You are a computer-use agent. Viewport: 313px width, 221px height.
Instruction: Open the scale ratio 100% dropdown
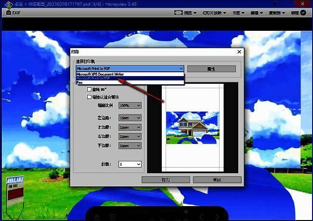[130, 105]
